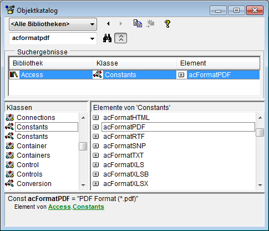
Task: Go back with the left arrow button
Action: pos(108,24)
